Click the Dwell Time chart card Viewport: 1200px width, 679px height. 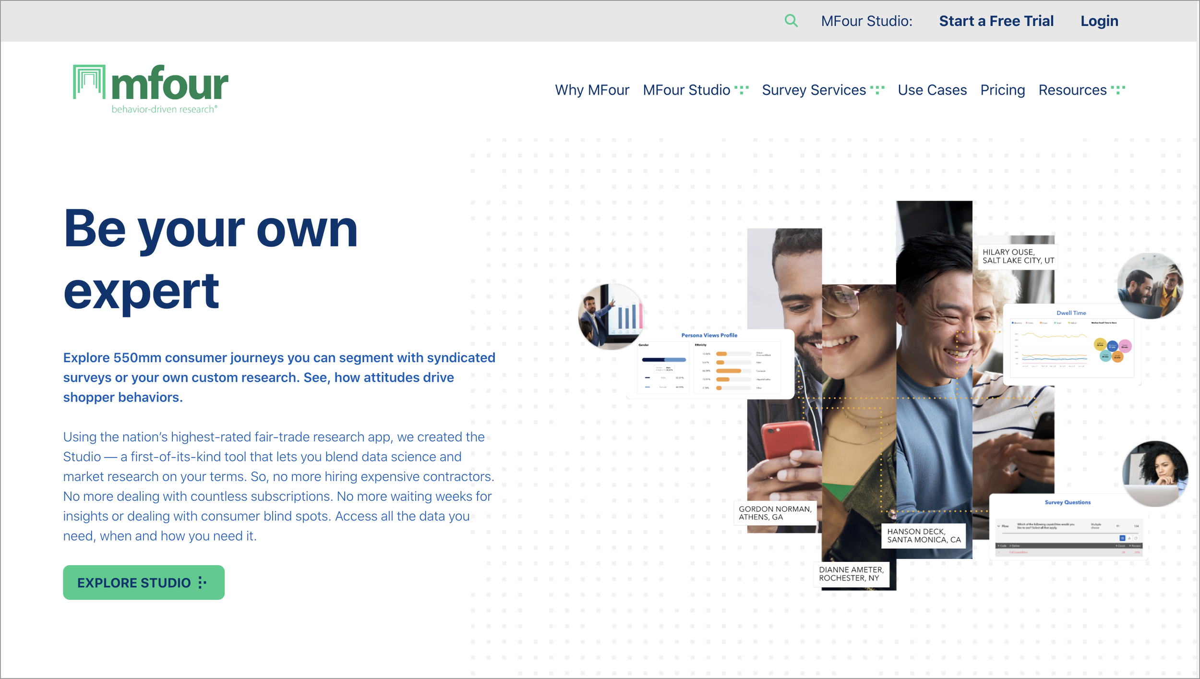(x=1071, y=345)
